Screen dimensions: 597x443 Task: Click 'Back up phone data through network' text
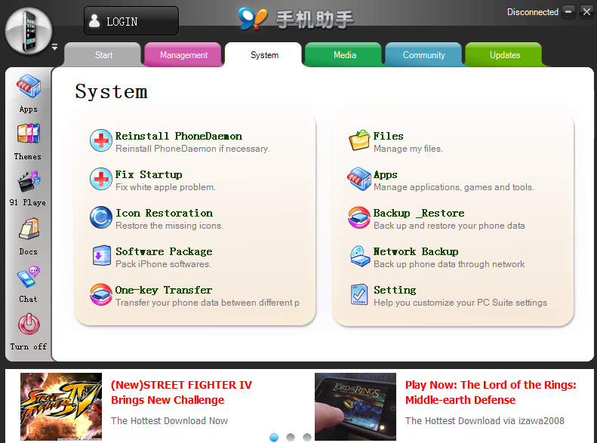pyautogui.click(x=449, y=264)
